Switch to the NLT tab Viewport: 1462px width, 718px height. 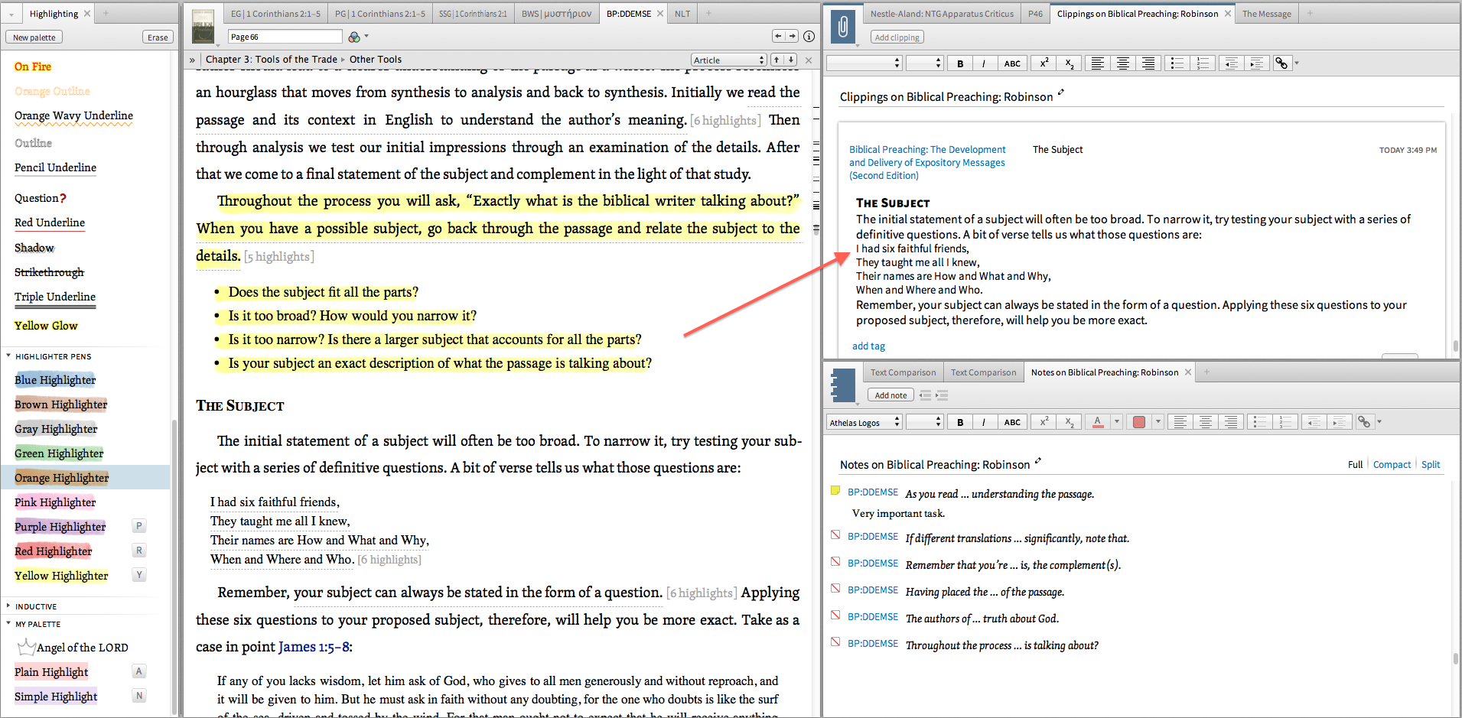[x=682, y=14]
